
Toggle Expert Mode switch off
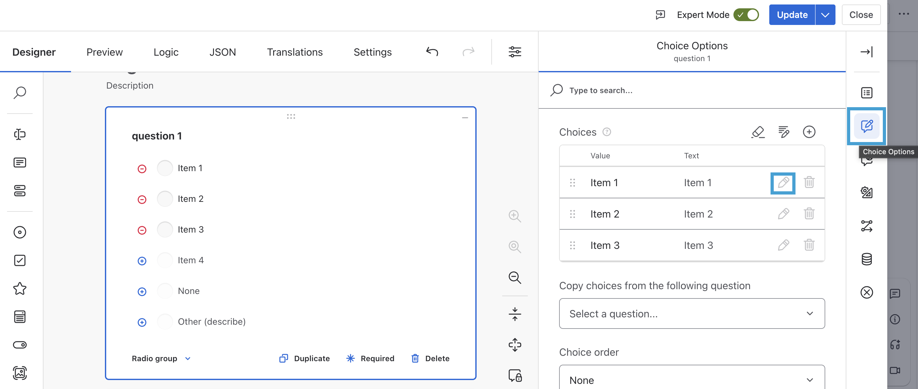pos(746,15)
